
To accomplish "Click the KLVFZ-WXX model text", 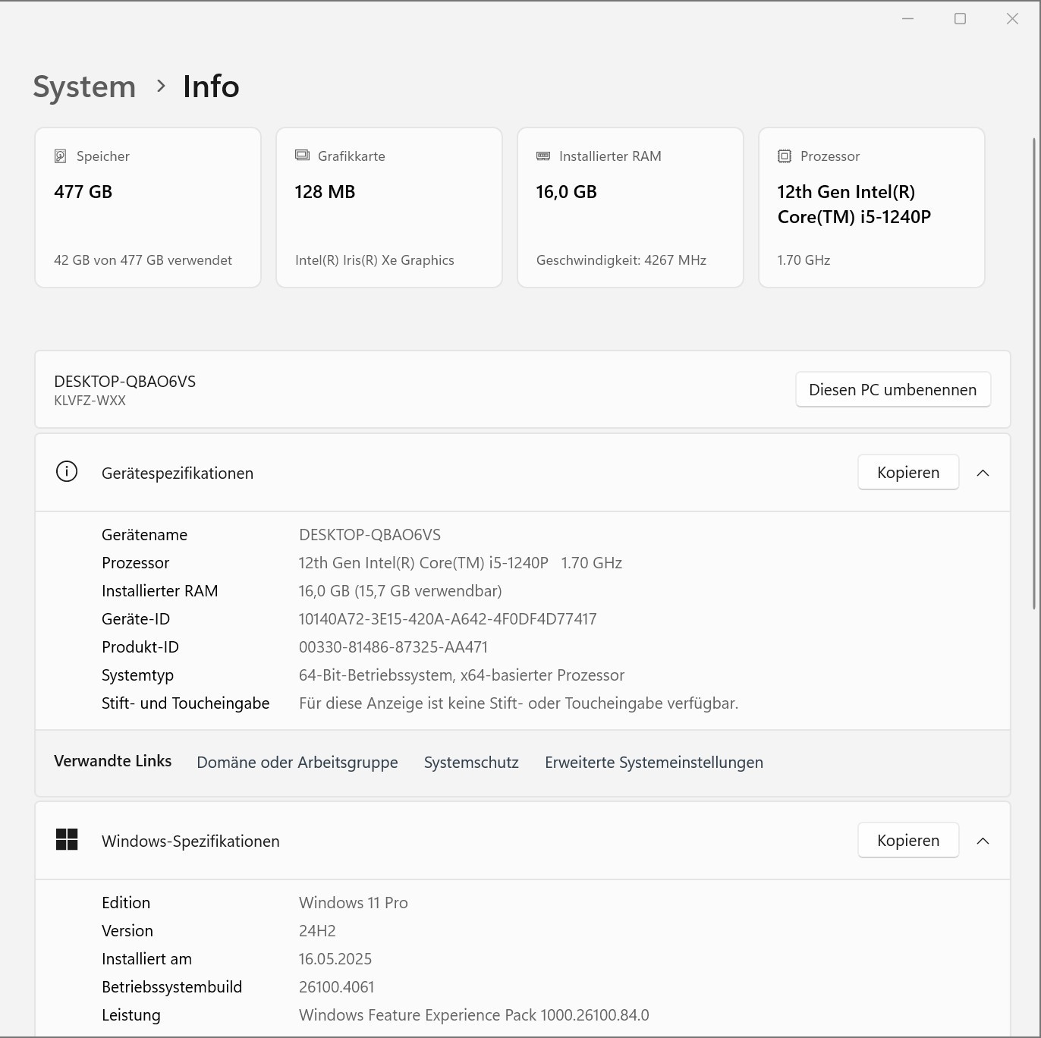I will click(x=90, y=401).
